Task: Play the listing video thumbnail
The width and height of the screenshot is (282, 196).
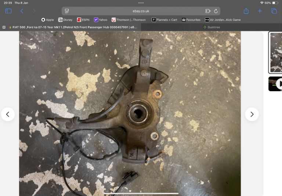Action: coord(275,84)
